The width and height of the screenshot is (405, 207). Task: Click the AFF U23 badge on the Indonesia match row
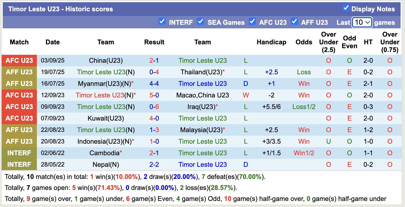(19, 141)
